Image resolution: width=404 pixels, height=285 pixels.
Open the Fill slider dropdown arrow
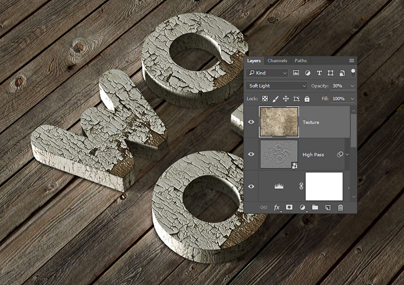[352, 99]
